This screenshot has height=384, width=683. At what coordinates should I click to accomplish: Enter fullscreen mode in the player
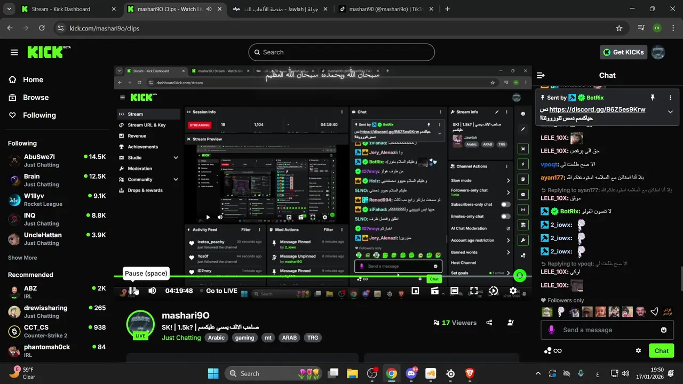(x=474, y=291)
